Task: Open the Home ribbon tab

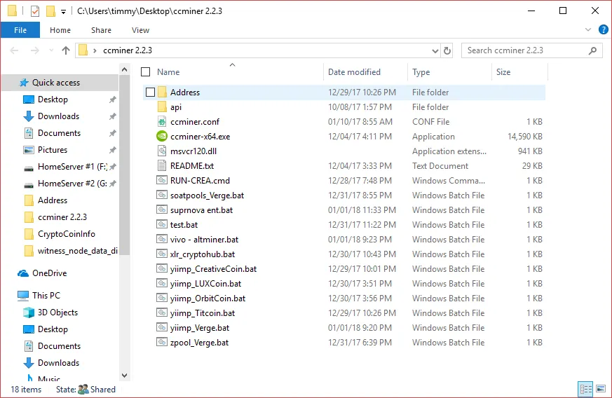Action: [x=60, y=30]
